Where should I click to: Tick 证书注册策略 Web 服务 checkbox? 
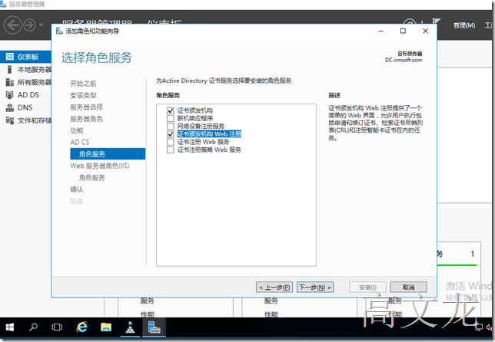[171, 150]
